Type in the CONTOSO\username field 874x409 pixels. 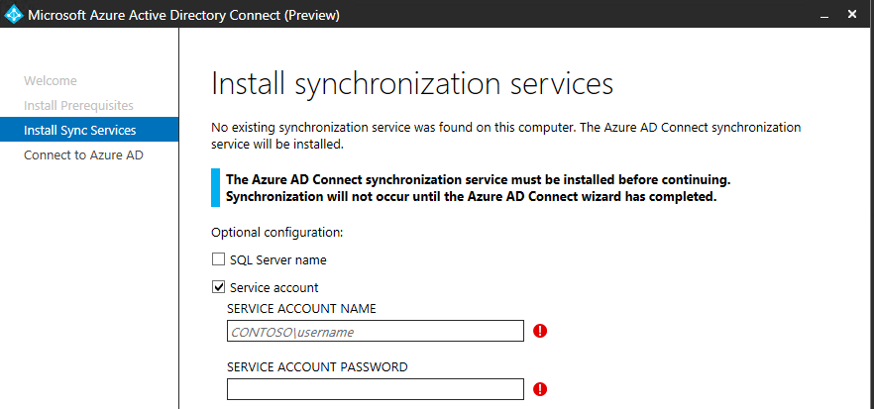click(x=375, y=332)
